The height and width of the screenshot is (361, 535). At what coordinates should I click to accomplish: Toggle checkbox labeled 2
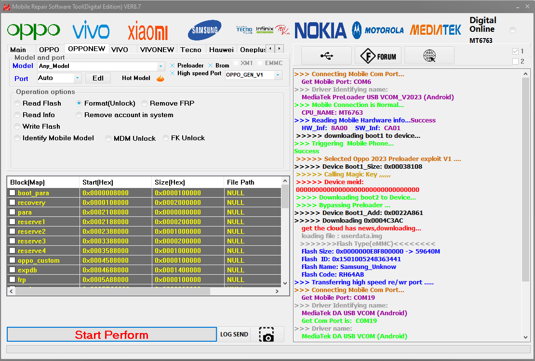point(515,61)
